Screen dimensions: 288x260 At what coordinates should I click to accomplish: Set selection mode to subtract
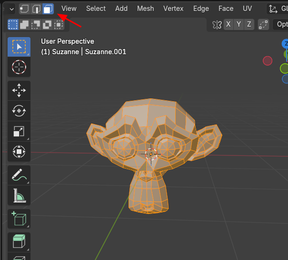click(36, 24)
